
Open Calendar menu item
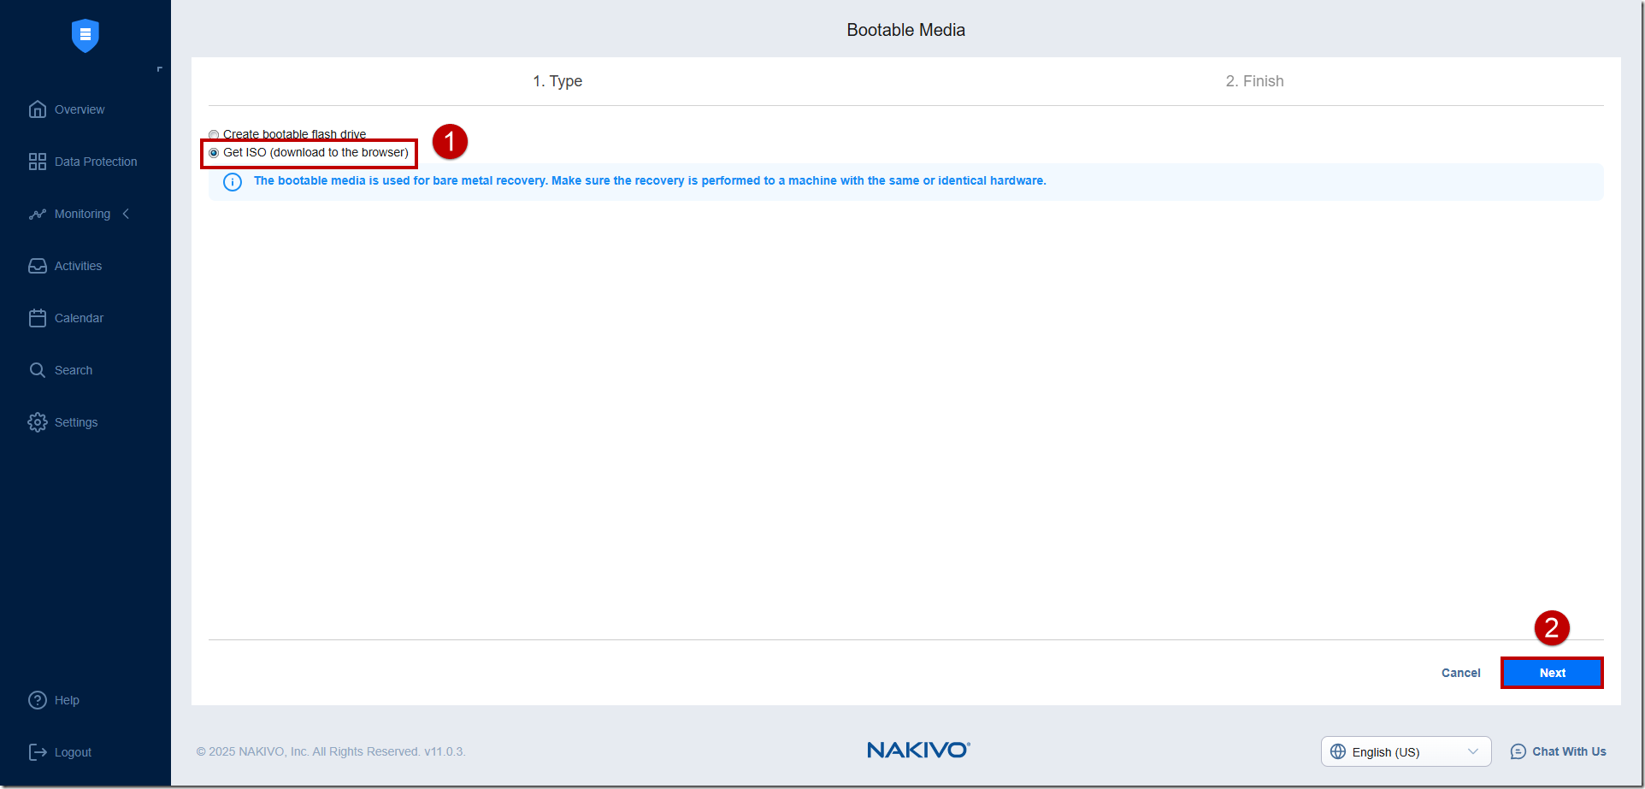tap(79, 318)
